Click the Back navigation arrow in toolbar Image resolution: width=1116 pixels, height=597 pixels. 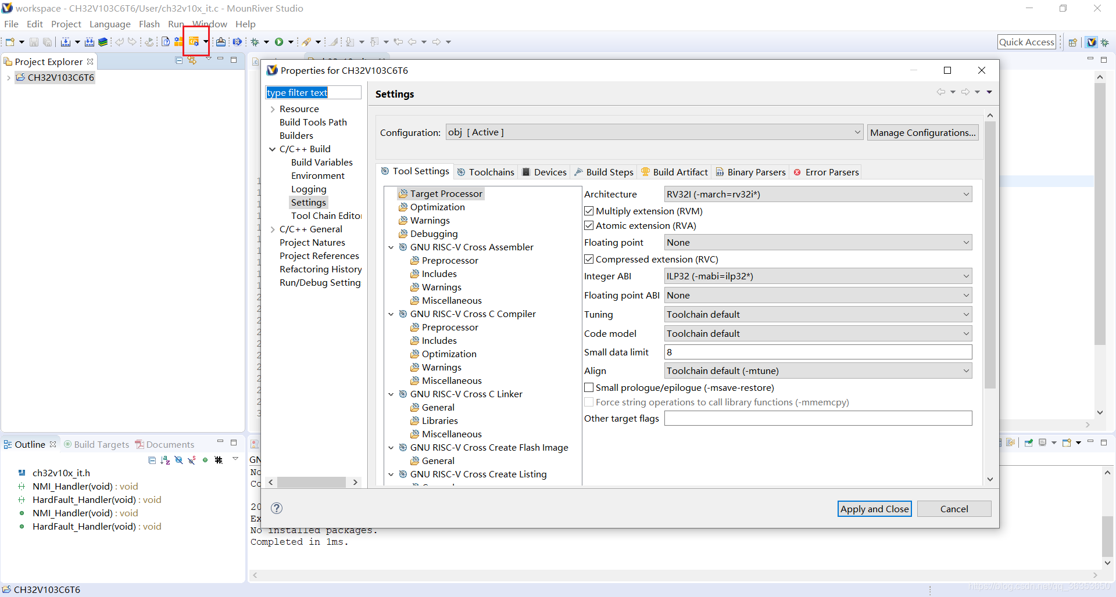[412, 42]
